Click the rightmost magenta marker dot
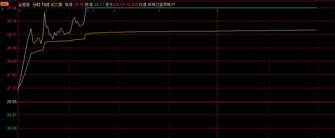The image size is (335, 138). (x=218, y=10)
